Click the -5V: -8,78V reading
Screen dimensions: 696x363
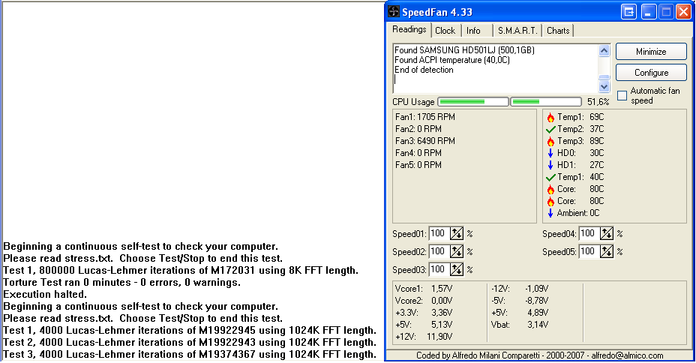click(520, 301)
